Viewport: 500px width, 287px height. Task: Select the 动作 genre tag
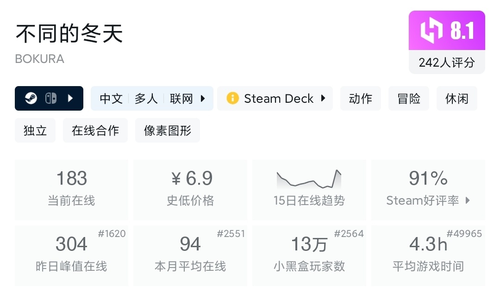[361, 99]
